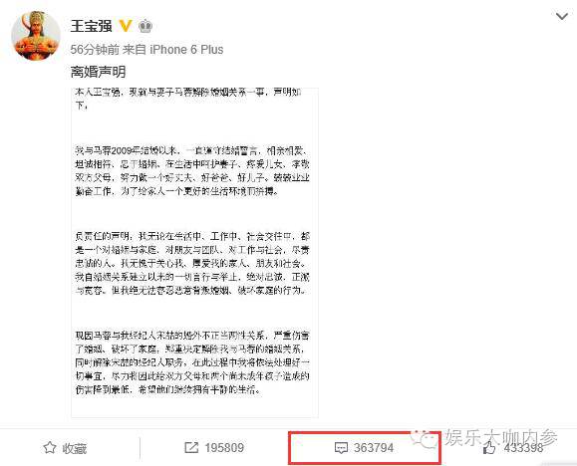Click the gold V verified badge
The image size is (577, 466).
pos(126,26)
